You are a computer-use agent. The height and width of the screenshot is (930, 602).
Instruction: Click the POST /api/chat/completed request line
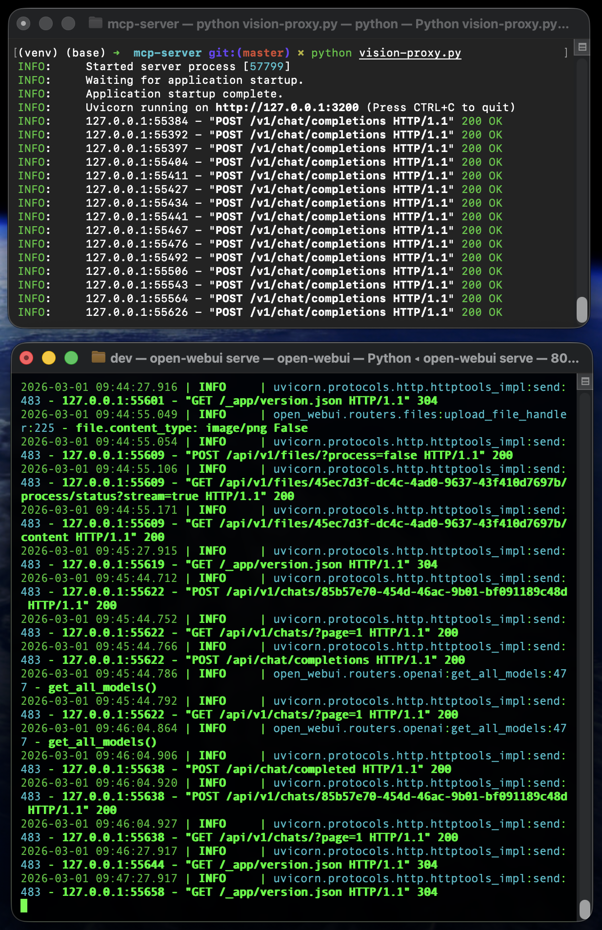[x=236, y=769]
